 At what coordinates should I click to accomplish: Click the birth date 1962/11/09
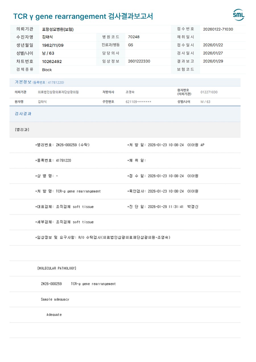pyautogui.click(x=53, y=45)
